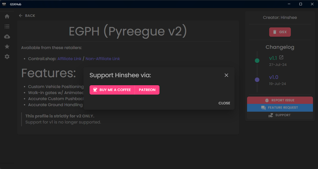Click the green v1.1 timeline dot
Screen dimensions: 318x169
pyautogui.click(x=257, y=61)
